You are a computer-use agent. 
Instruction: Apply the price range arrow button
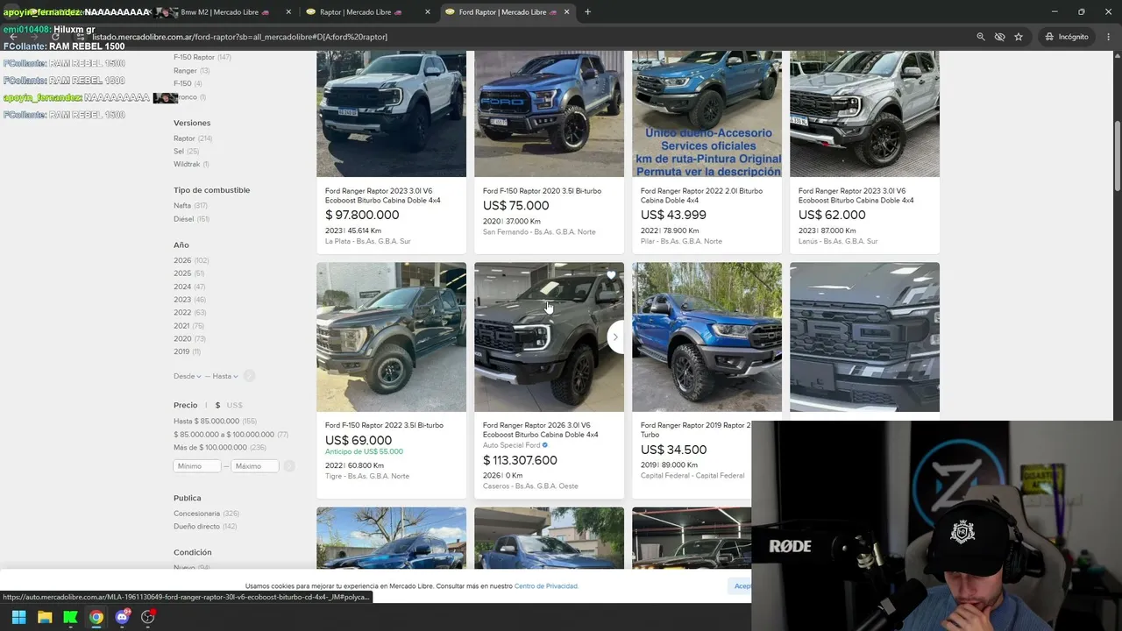click(289, 466)
